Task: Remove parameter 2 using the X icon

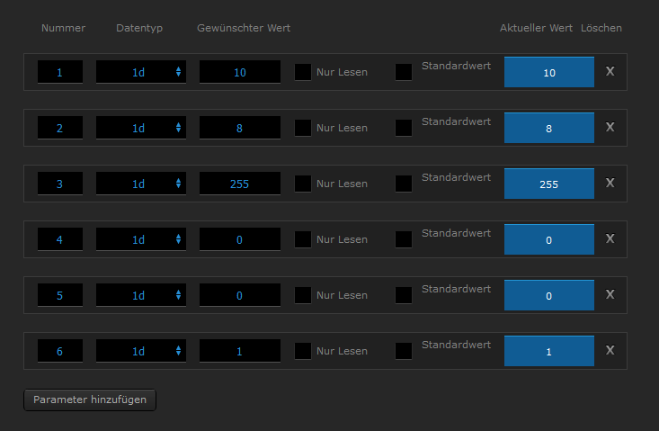Action: click(x=610, y=128)
